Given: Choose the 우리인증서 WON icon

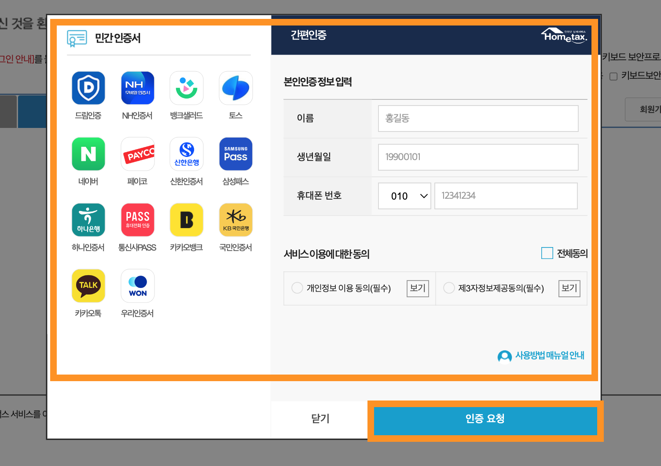Looking at the screenshot, I should click(138, 286).
